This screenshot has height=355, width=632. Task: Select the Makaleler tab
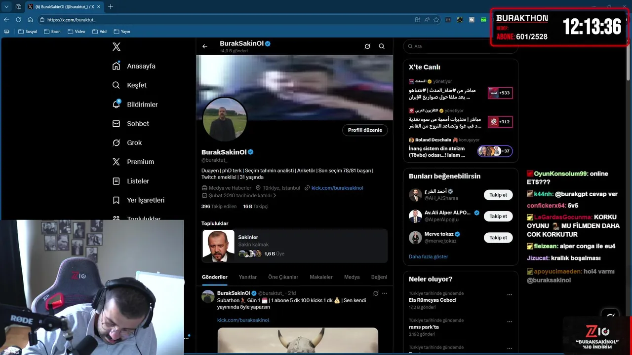[x=321, y=277]
